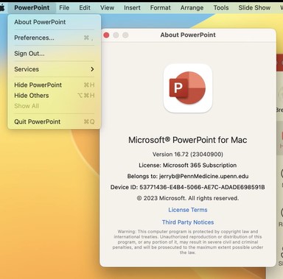This screenshot has width=283, height=279.
Task: Open the View menu
Action: [107, 8]
